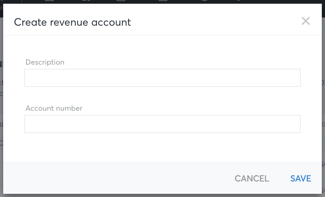Select the Account number field label
This screenshot has height=197, width=325.
click(54, 108)
